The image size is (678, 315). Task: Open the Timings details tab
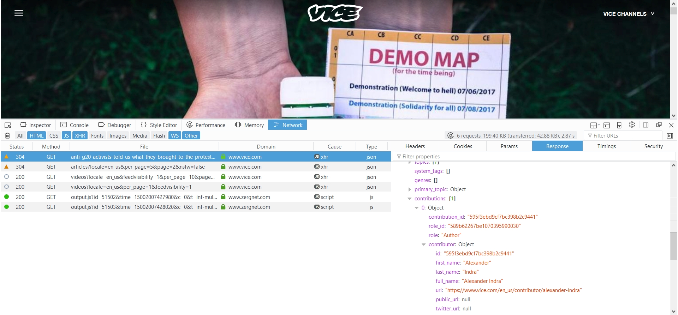pyautogui.click(x=607, y=146)
